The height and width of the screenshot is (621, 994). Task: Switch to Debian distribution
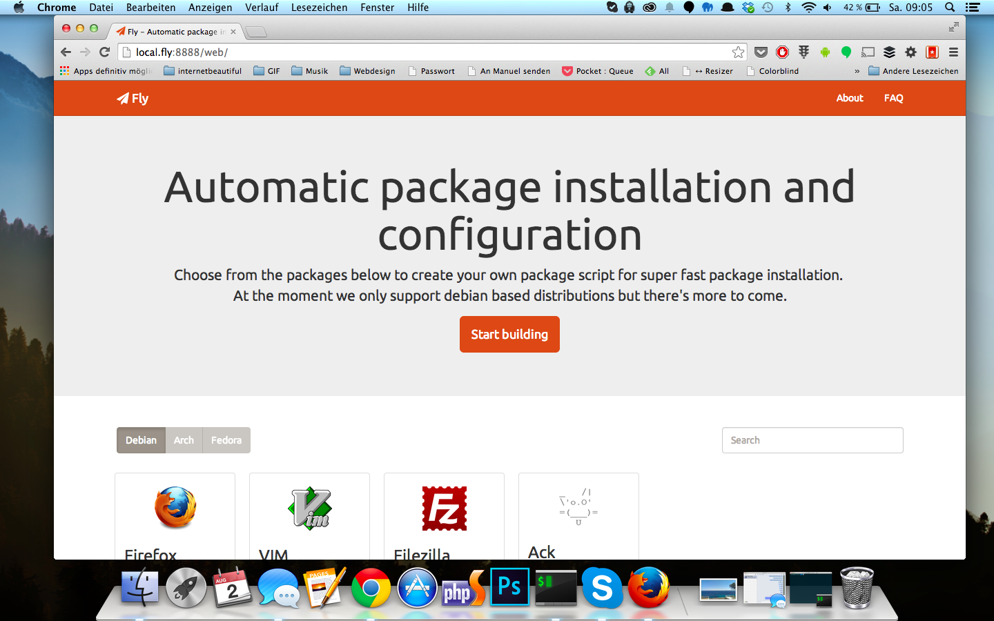click(x=141, y=440)
